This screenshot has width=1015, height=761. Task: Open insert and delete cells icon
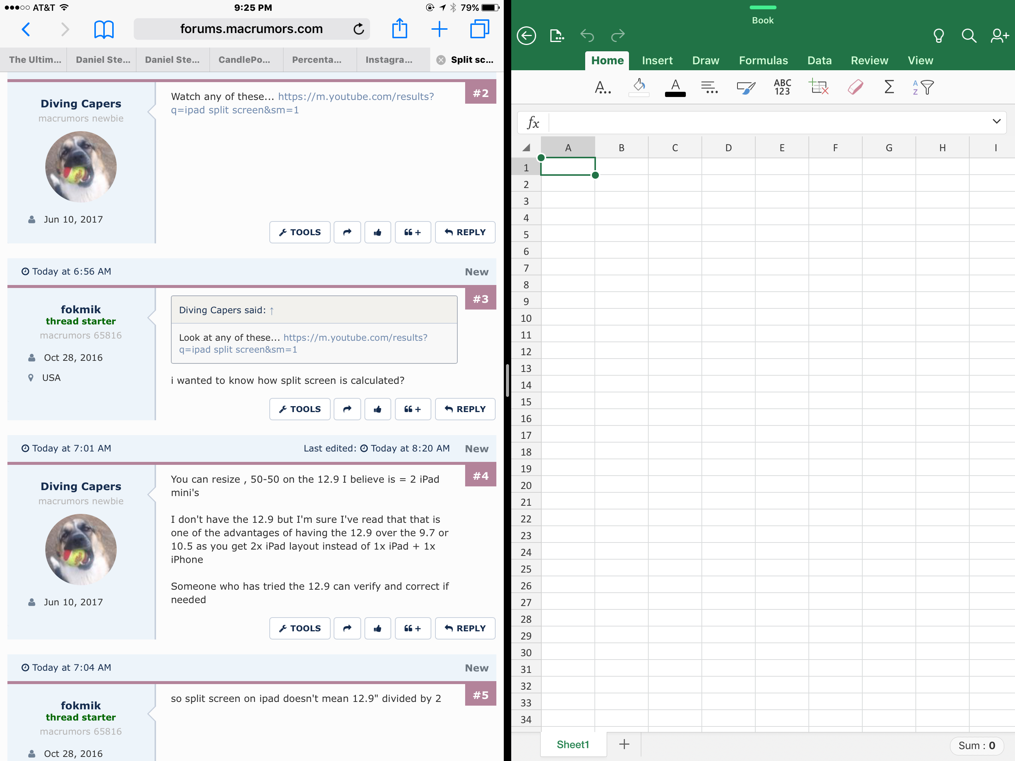tap(818, 87)
